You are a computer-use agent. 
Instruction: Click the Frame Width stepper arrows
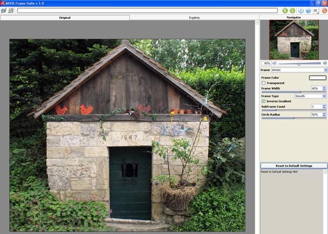point(324,89)
